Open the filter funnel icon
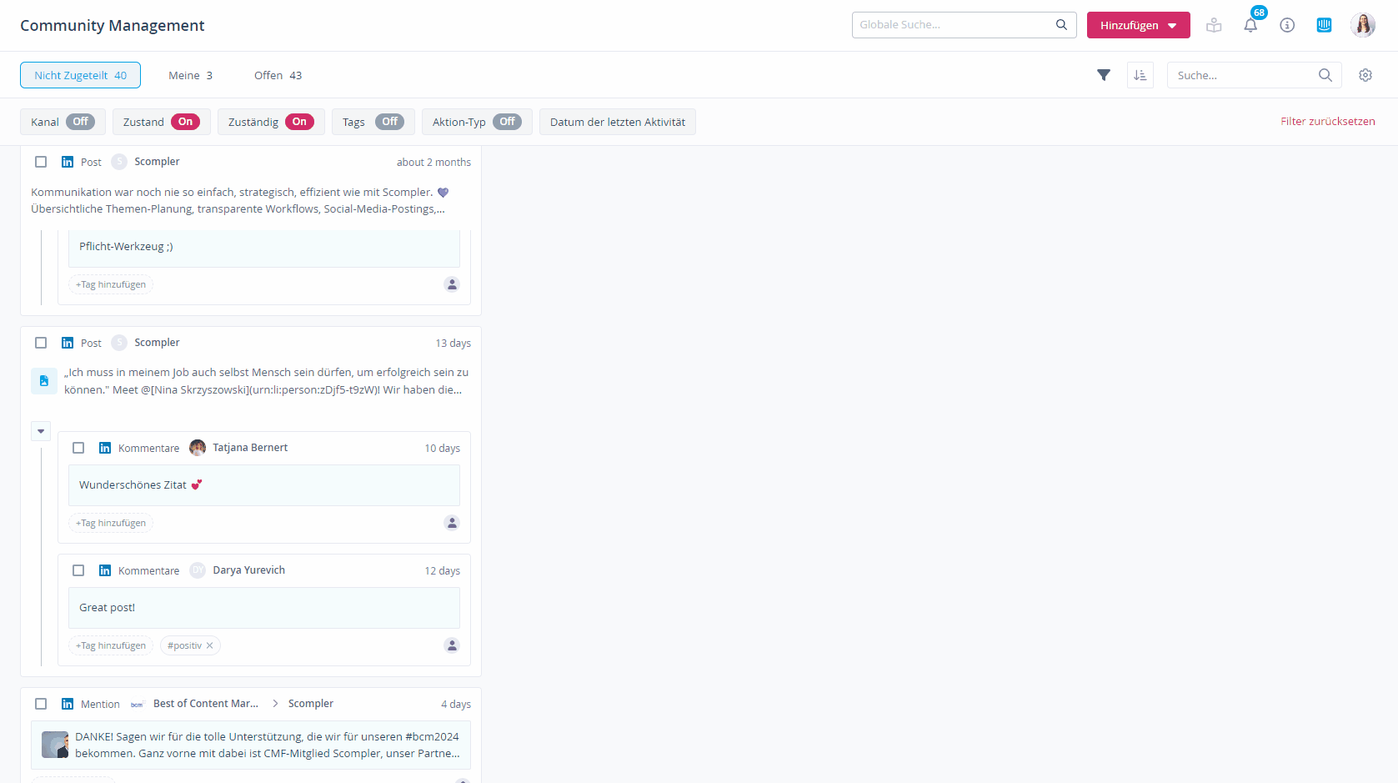This screenshot has width=1398, height=783. pos(1104,75)
